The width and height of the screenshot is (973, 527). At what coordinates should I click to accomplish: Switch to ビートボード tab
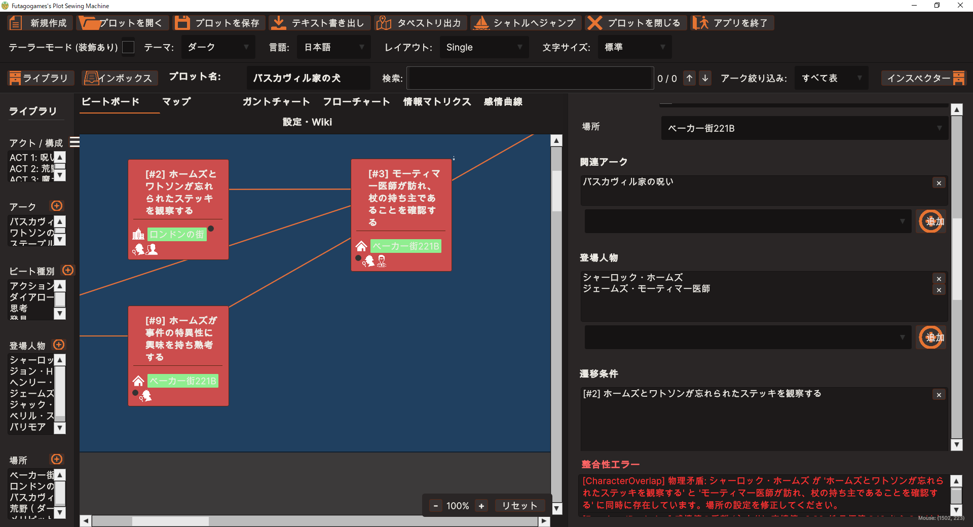110,101
